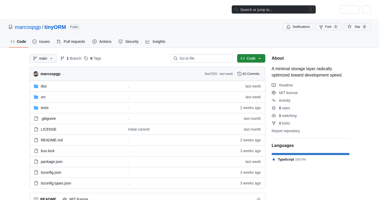Focus the Search or jump to field
The height and width of the screenshot is (200, 379).
[x=274, y=10]
